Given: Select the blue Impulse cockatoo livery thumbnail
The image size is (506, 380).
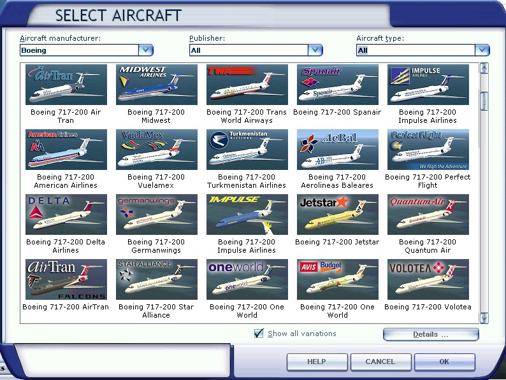Looking at the screenshot, I should tap(247, 215).
